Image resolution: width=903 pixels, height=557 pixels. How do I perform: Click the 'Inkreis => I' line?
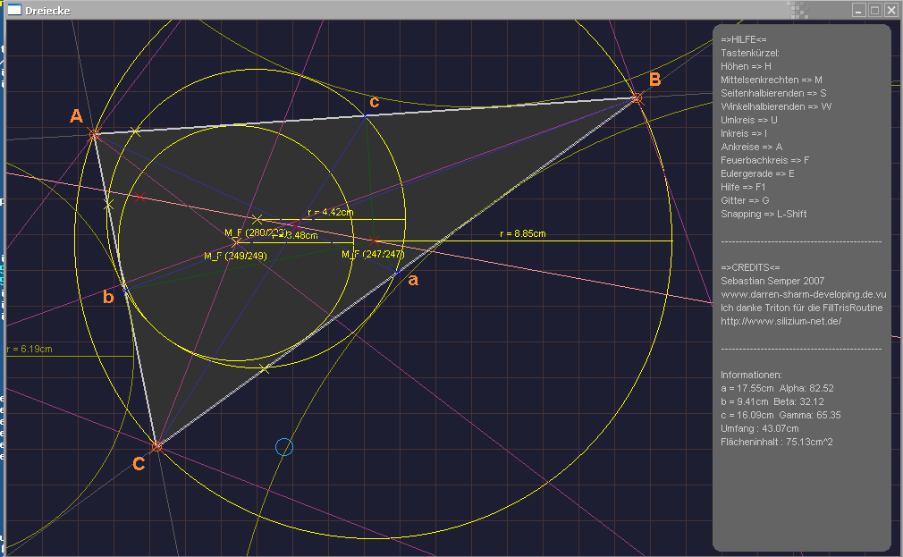pos(744,133)
